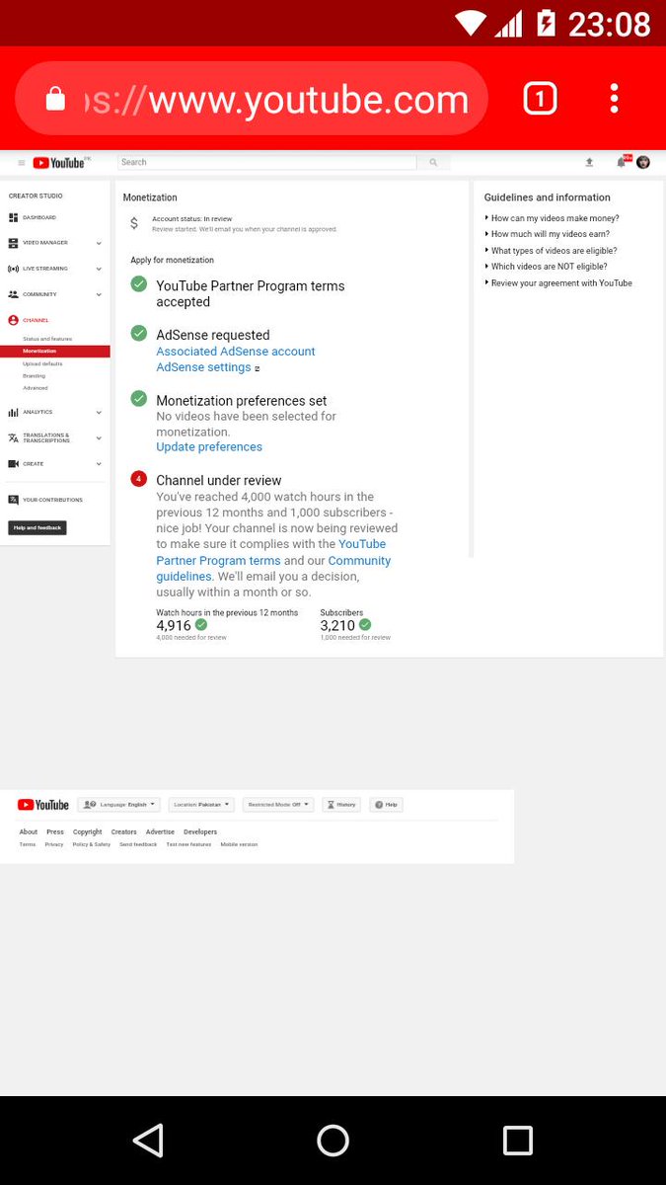This screenshot has width=666, height=1185.
Task: Tap the Android recent apps button
Action: (518, 1141)
